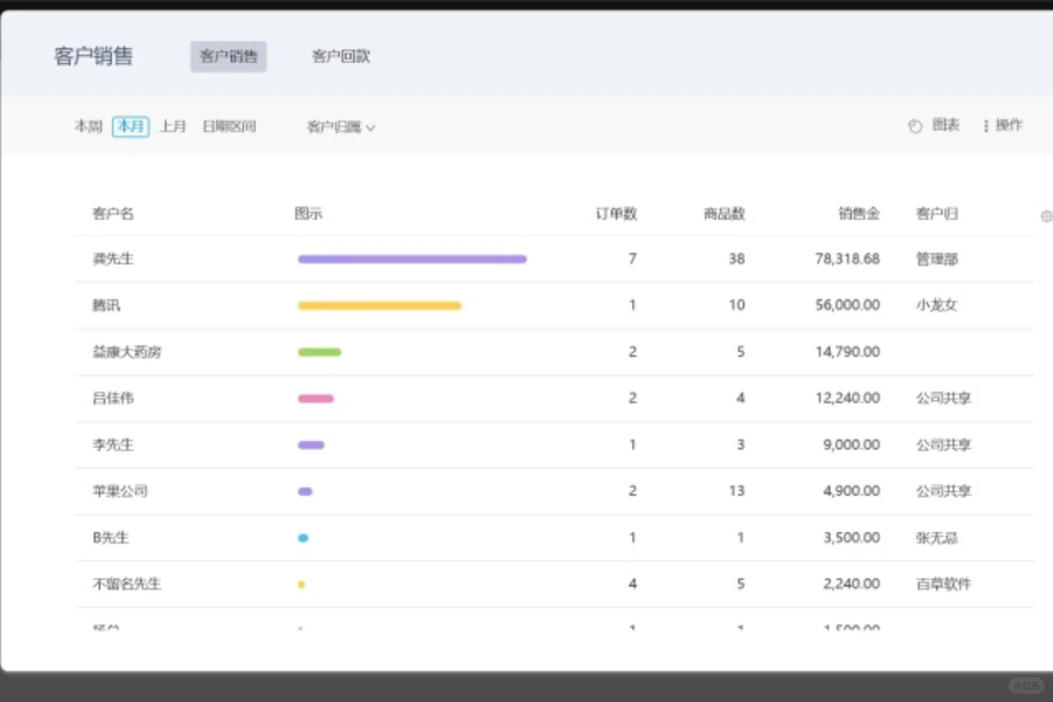
Task: Open the 吕佳伟 customer row
Action: (554, 398)
